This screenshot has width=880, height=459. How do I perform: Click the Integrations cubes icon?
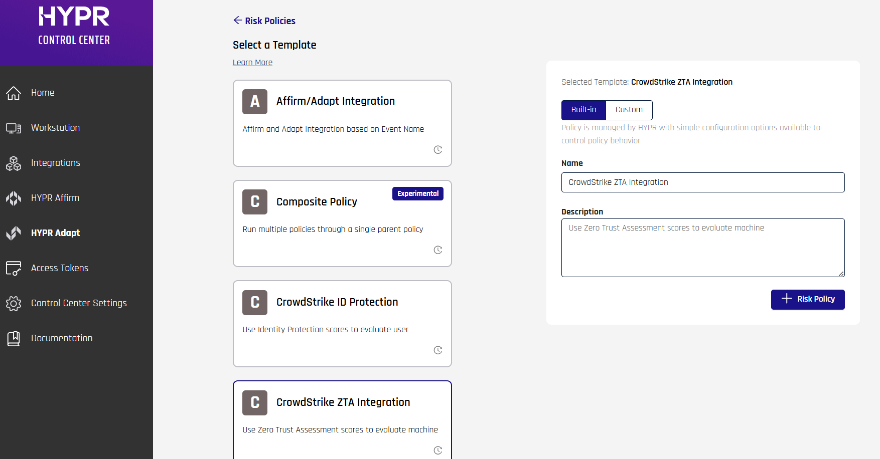click(14, 163)
